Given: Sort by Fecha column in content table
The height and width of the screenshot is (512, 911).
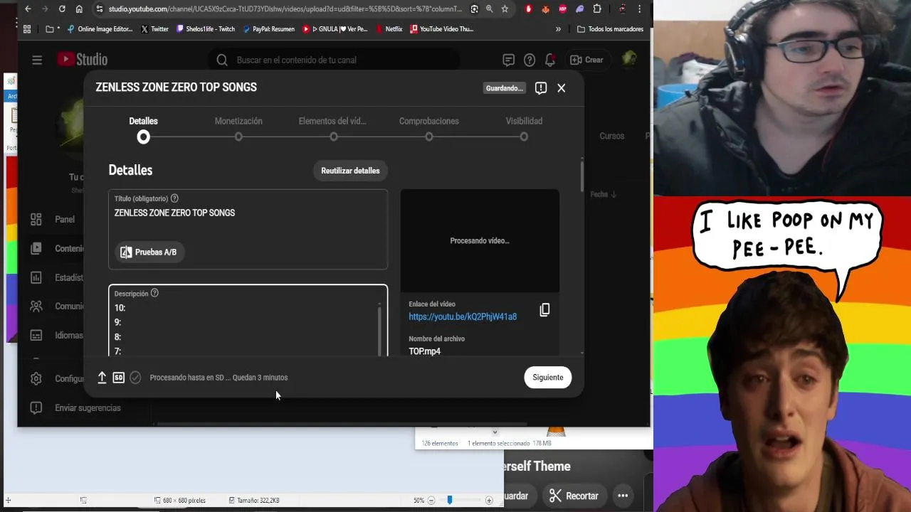Looking at the screenshot, I should click(x=603, y=194).
